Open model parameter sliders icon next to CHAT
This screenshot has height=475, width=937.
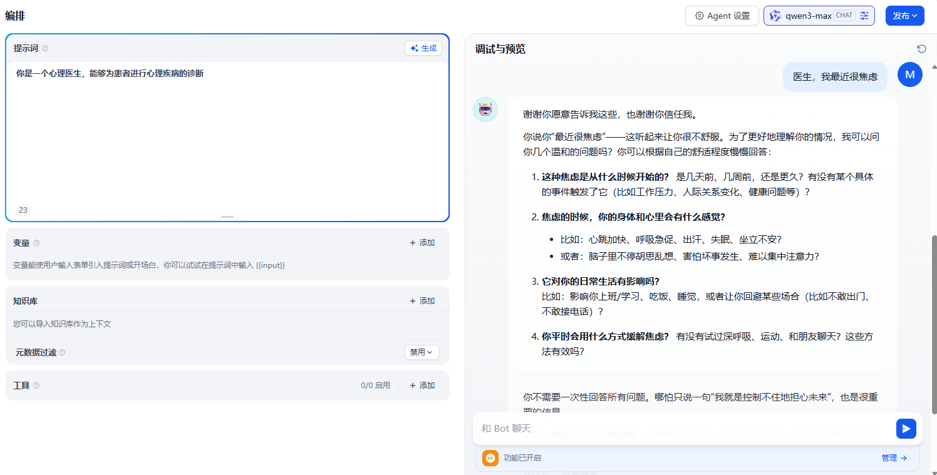tap(865, 16)
